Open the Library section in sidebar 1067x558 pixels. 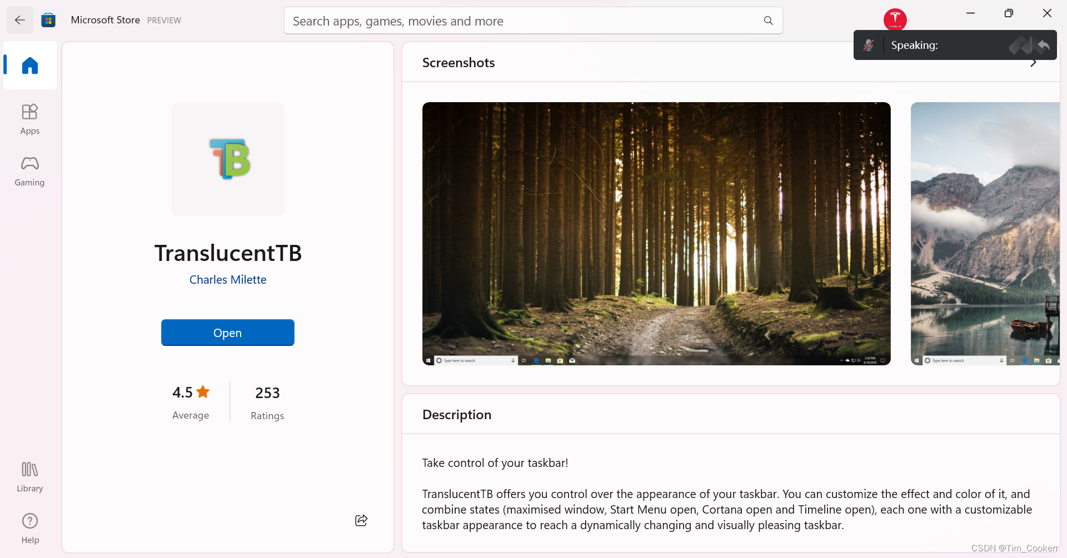[x=30, y=477]
